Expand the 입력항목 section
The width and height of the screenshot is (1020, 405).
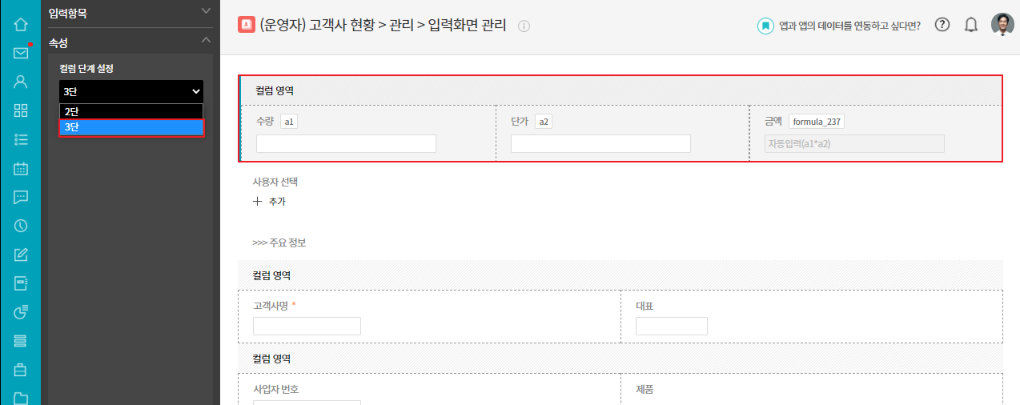pyautogui.click(x=206, y=11)
